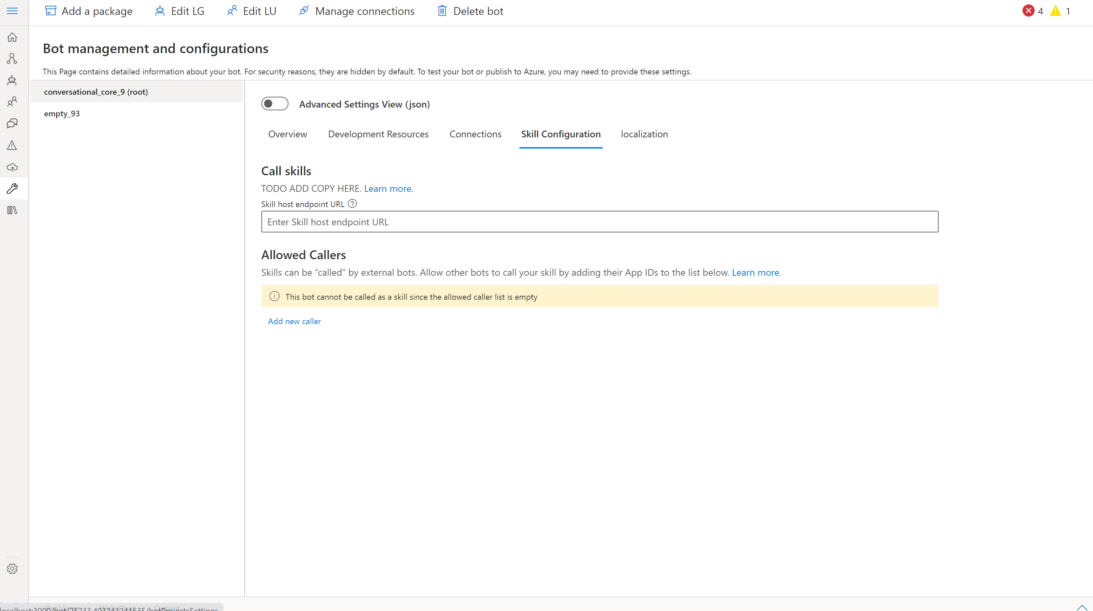Image resolution: width=1093 pixels, height=611 pixels.
Task: Go to Home via sidebar icon
Action: [x=12, y=37]
